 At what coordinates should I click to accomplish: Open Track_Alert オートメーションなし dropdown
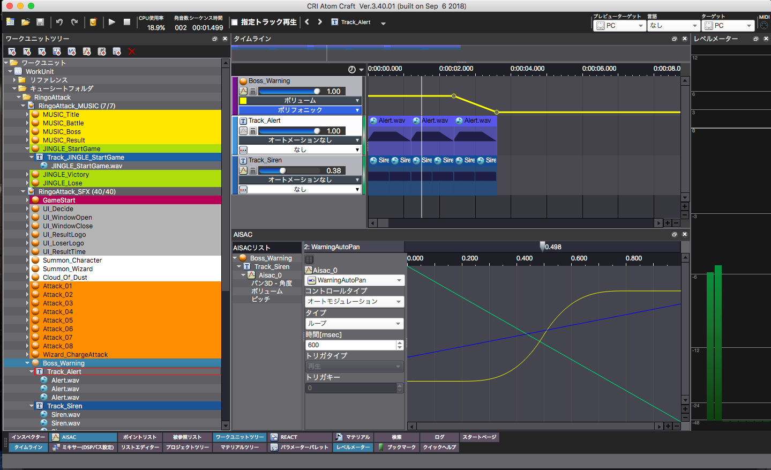(300, 140)
